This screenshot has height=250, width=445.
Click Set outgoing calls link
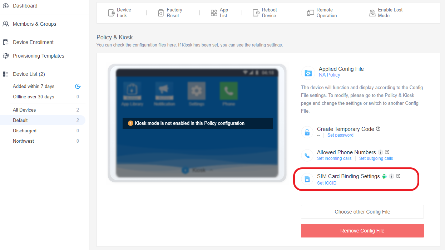coord(376,158)
